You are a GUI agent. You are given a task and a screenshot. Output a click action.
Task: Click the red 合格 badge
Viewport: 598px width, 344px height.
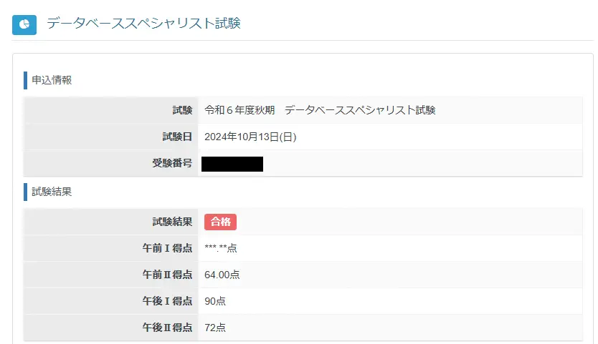(220, 222)
